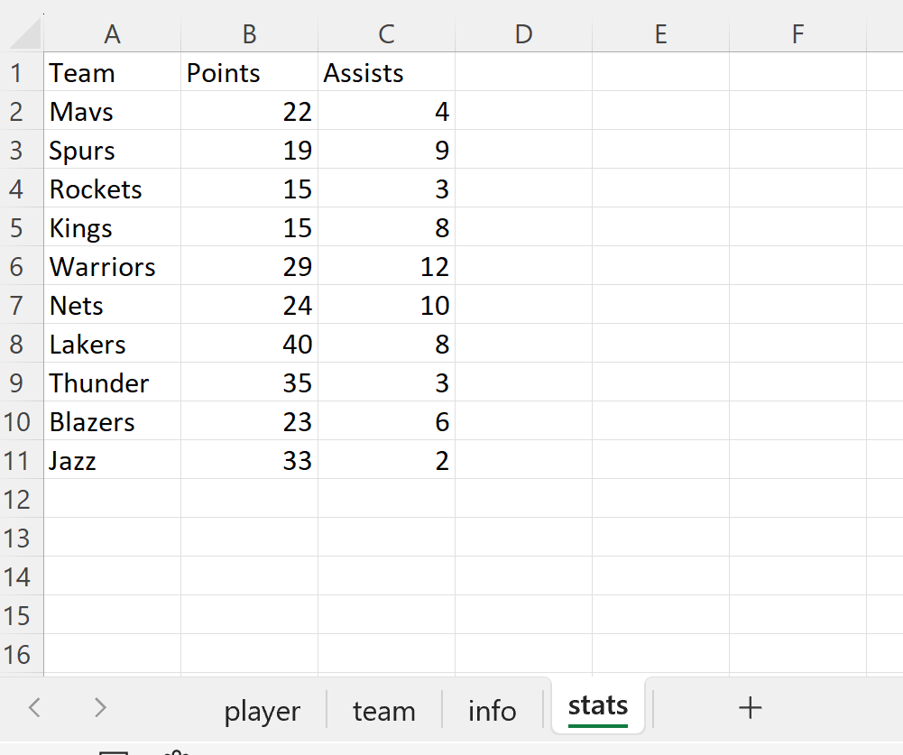This screenshot has width=903, height=755.
Task: Open the info sheet tab
Action: click(x=493, y=711)
